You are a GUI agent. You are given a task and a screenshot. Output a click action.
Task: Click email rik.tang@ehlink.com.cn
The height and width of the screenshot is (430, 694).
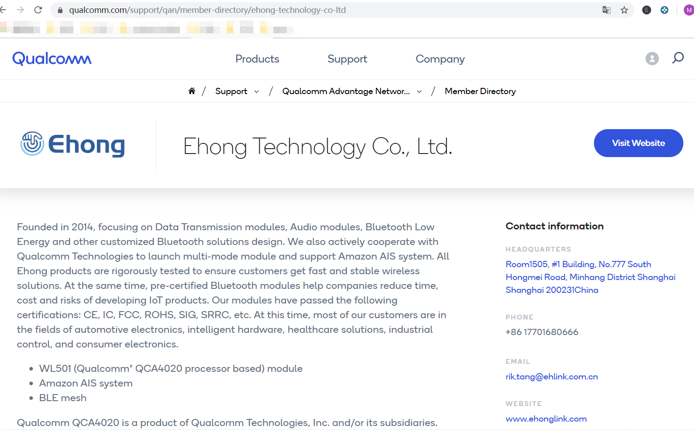552,376
